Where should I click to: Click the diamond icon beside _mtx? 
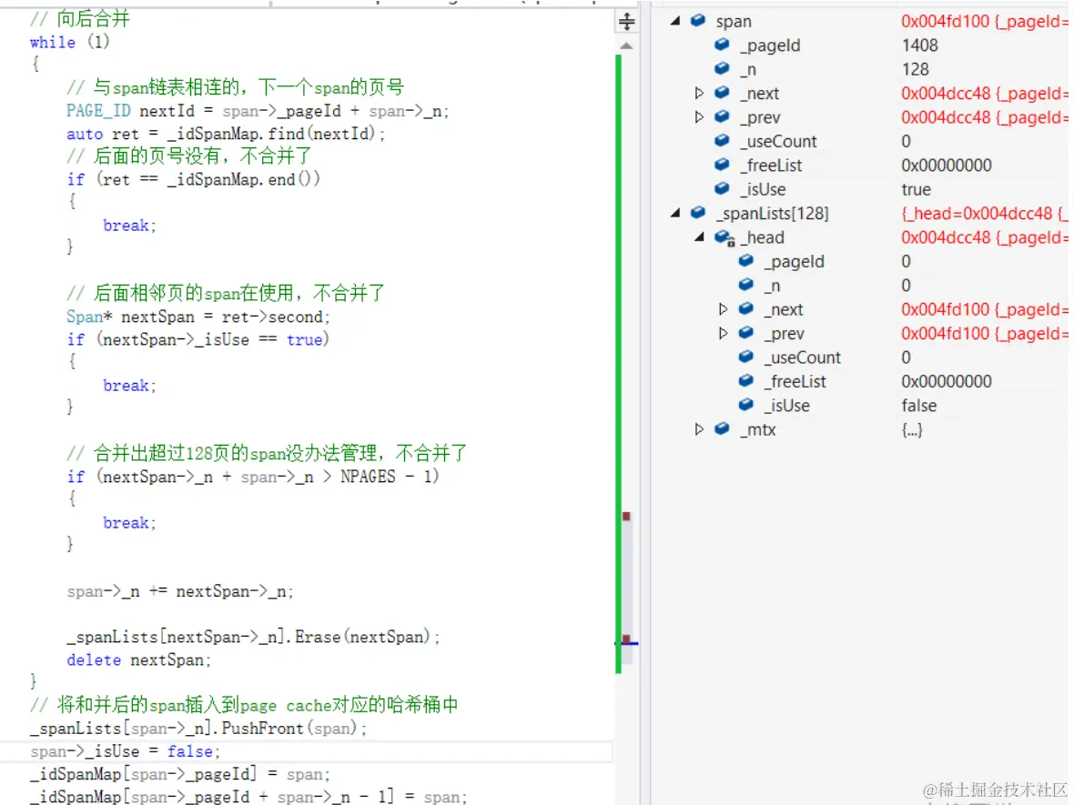(720, 429)
